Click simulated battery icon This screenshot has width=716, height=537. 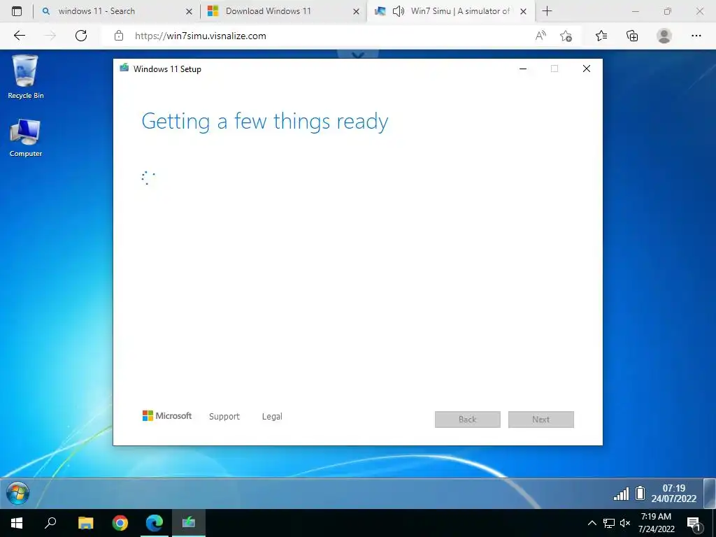640,493
